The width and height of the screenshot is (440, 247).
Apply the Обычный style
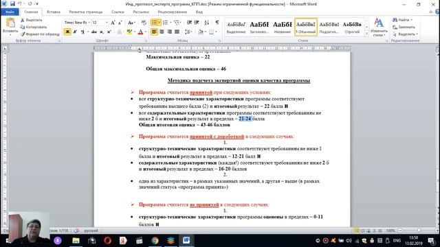[x=305, y=27]
